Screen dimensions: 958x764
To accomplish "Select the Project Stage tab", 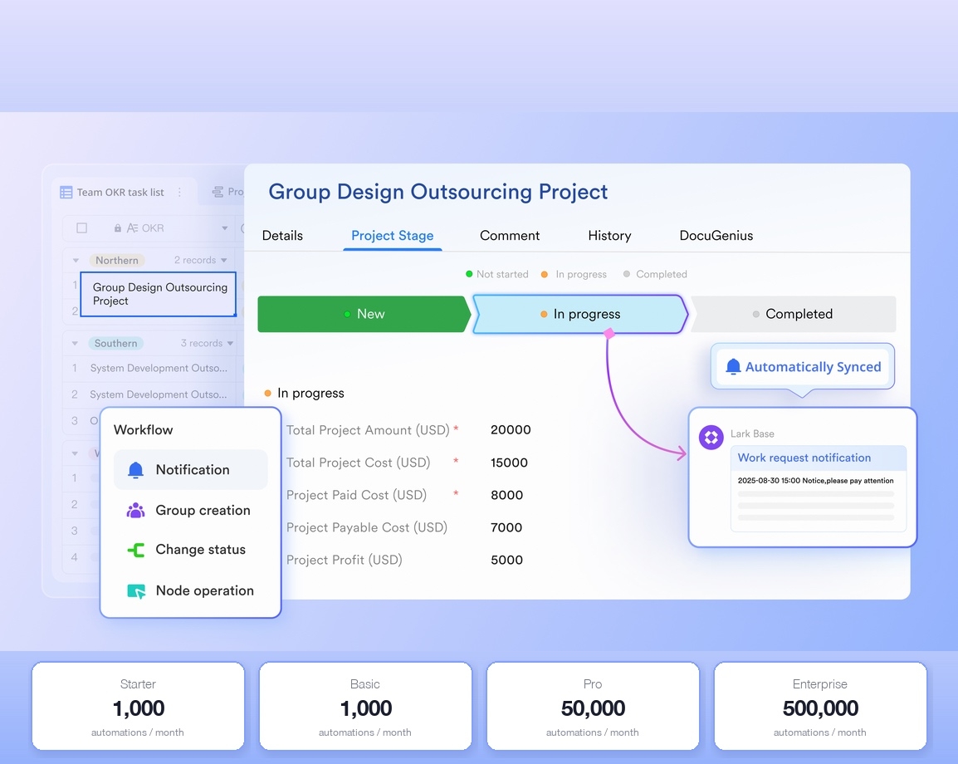I will [392, 236].
